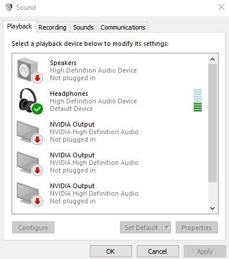Click Headphones 'Default Device' status text
This screenshot has width=229, height=259.
71,109
